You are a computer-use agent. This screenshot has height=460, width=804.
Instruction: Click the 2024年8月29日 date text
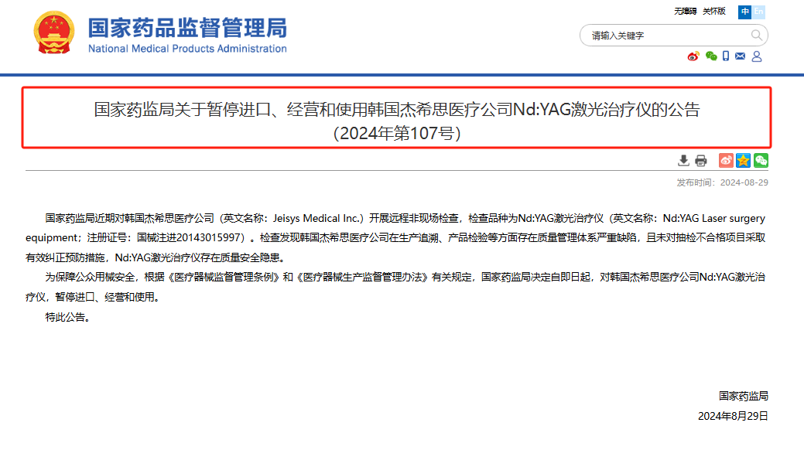point(734,416)
